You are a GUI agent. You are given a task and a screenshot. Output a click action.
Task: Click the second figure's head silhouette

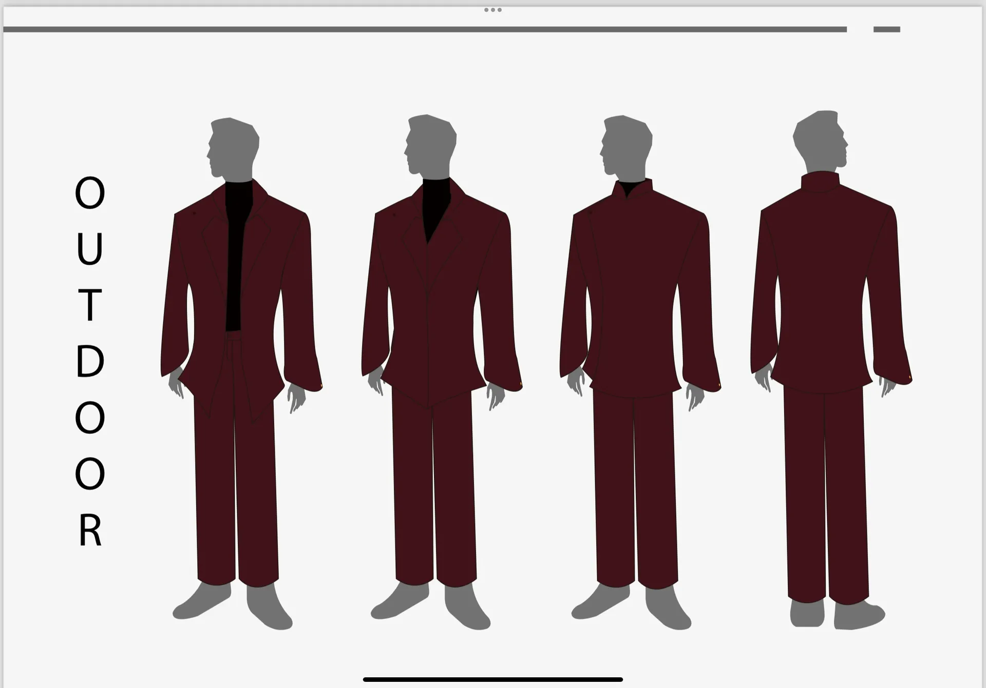click(x=431, y=144)
